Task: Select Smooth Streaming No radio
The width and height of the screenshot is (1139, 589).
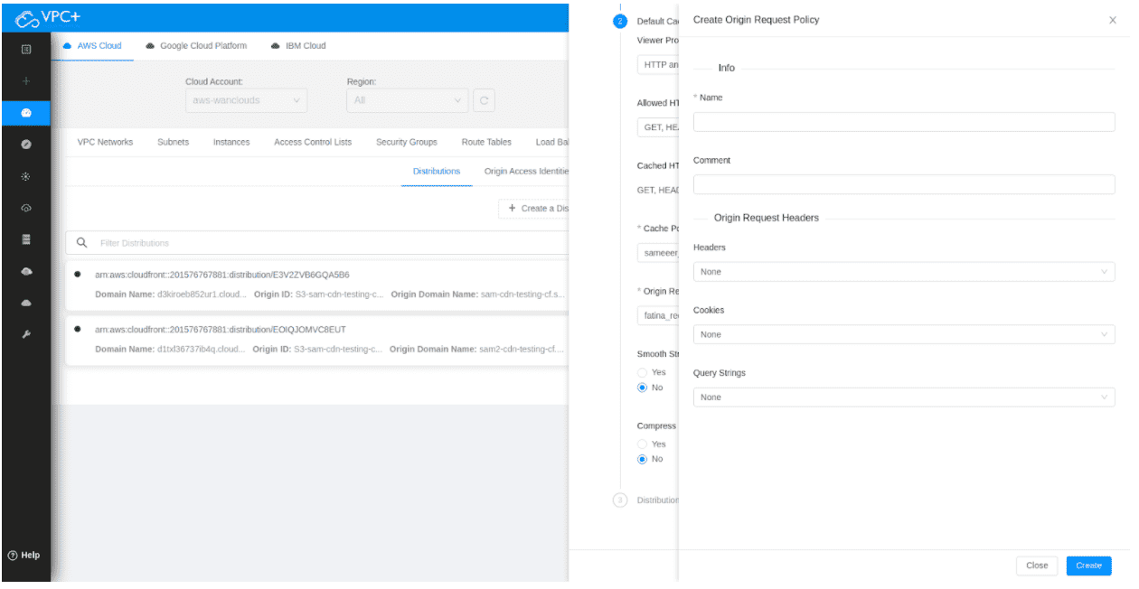Action: (642, 388)
